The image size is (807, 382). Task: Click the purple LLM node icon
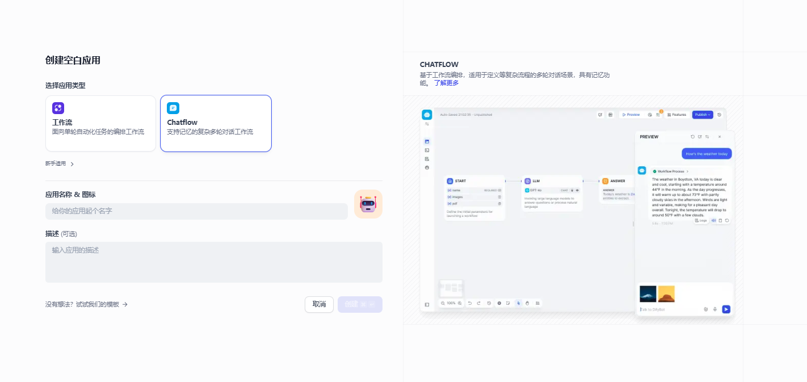coord(527,181)
